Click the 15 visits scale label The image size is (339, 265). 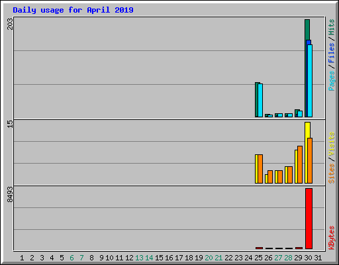(10, 124)
